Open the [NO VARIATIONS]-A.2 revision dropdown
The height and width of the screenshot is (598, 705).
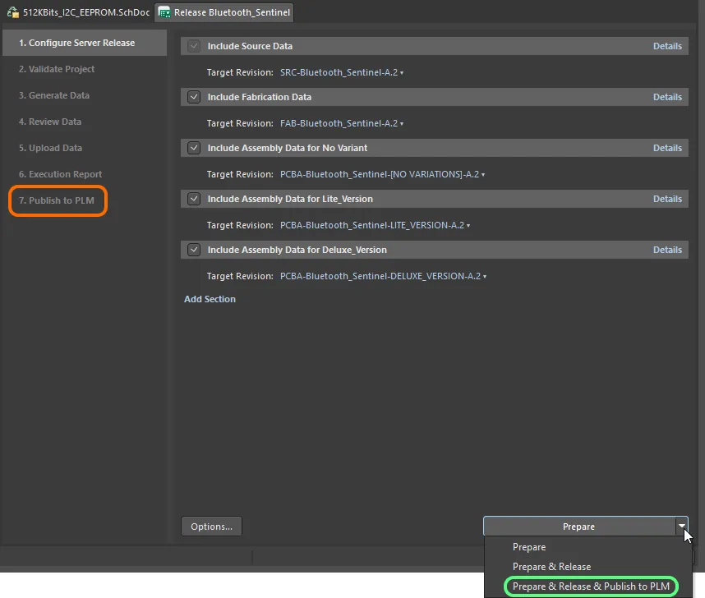[383, 174]
